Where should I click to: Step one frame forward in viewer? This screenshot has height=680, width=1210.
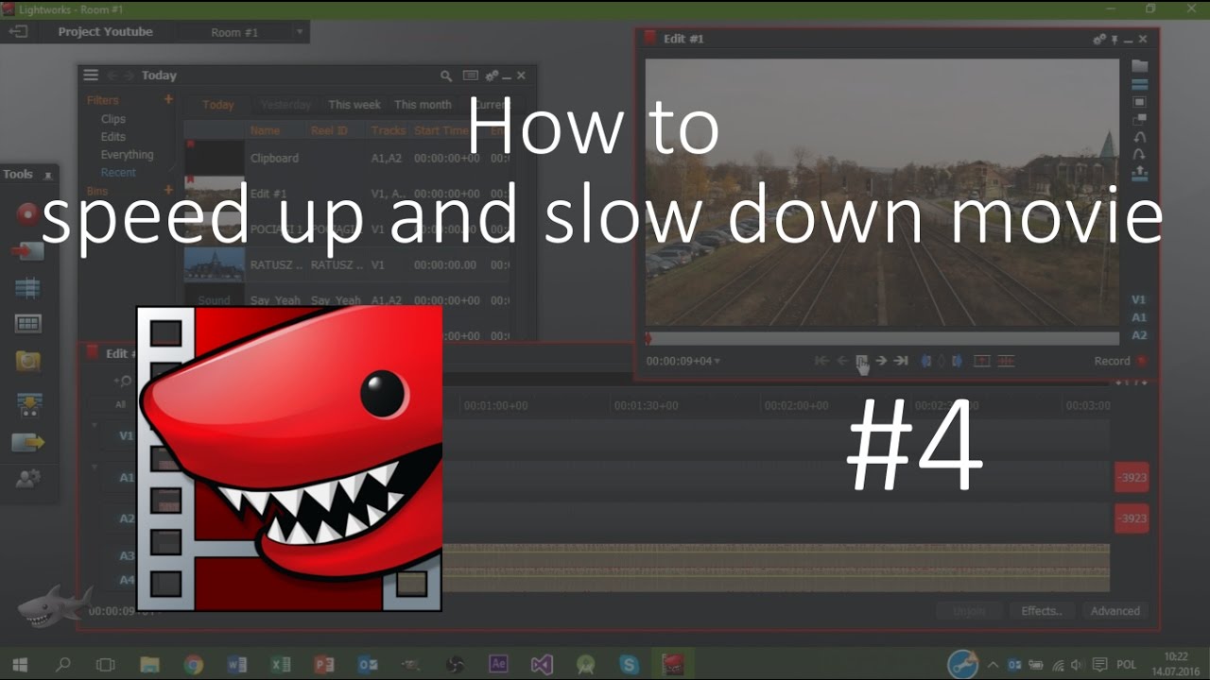[881, 361]
